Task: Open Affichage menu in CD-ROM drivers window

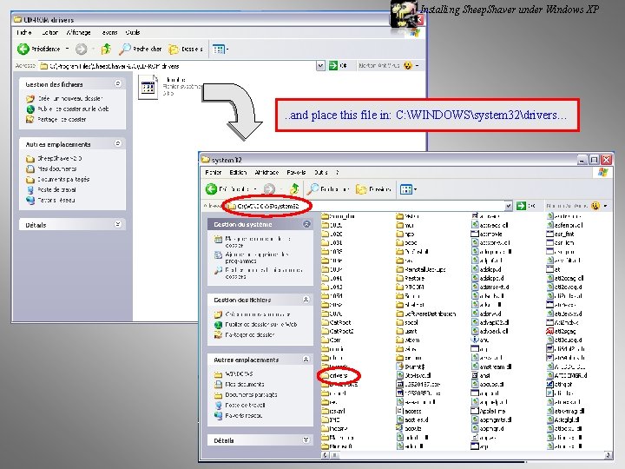Action: point(78,32)
